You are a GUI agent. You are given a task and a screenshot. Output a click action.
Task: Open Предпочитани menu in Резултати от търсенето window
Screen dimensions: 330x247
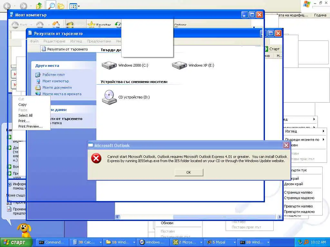pyautogui.click(x=99, y=41)
